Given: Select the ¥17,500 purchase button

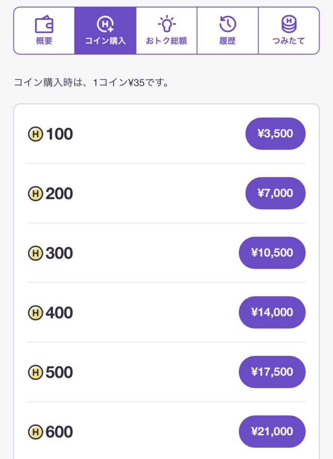Looking at the screenshot, I should [x=272, y=372].
